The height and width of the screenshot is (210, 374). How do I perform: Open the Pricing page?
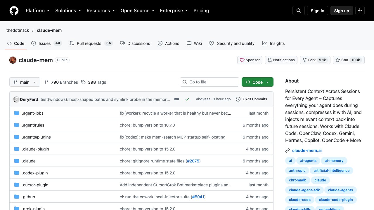pyautogui.click(x=201, y=10)
